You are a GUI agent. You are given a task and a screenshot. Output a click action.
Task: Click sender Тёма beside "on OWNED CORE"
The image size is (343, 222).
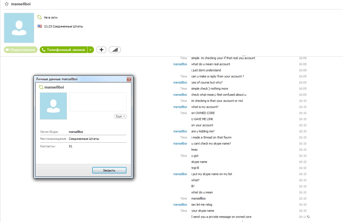[183, 113]
